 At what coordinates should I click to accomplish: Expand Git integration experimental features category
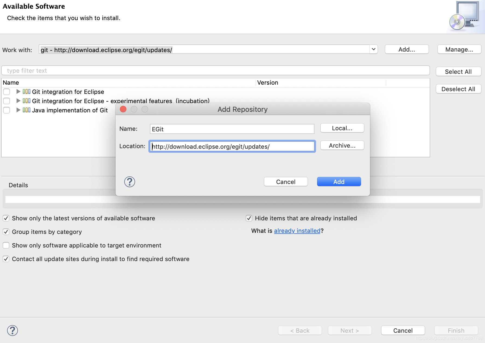18,101
